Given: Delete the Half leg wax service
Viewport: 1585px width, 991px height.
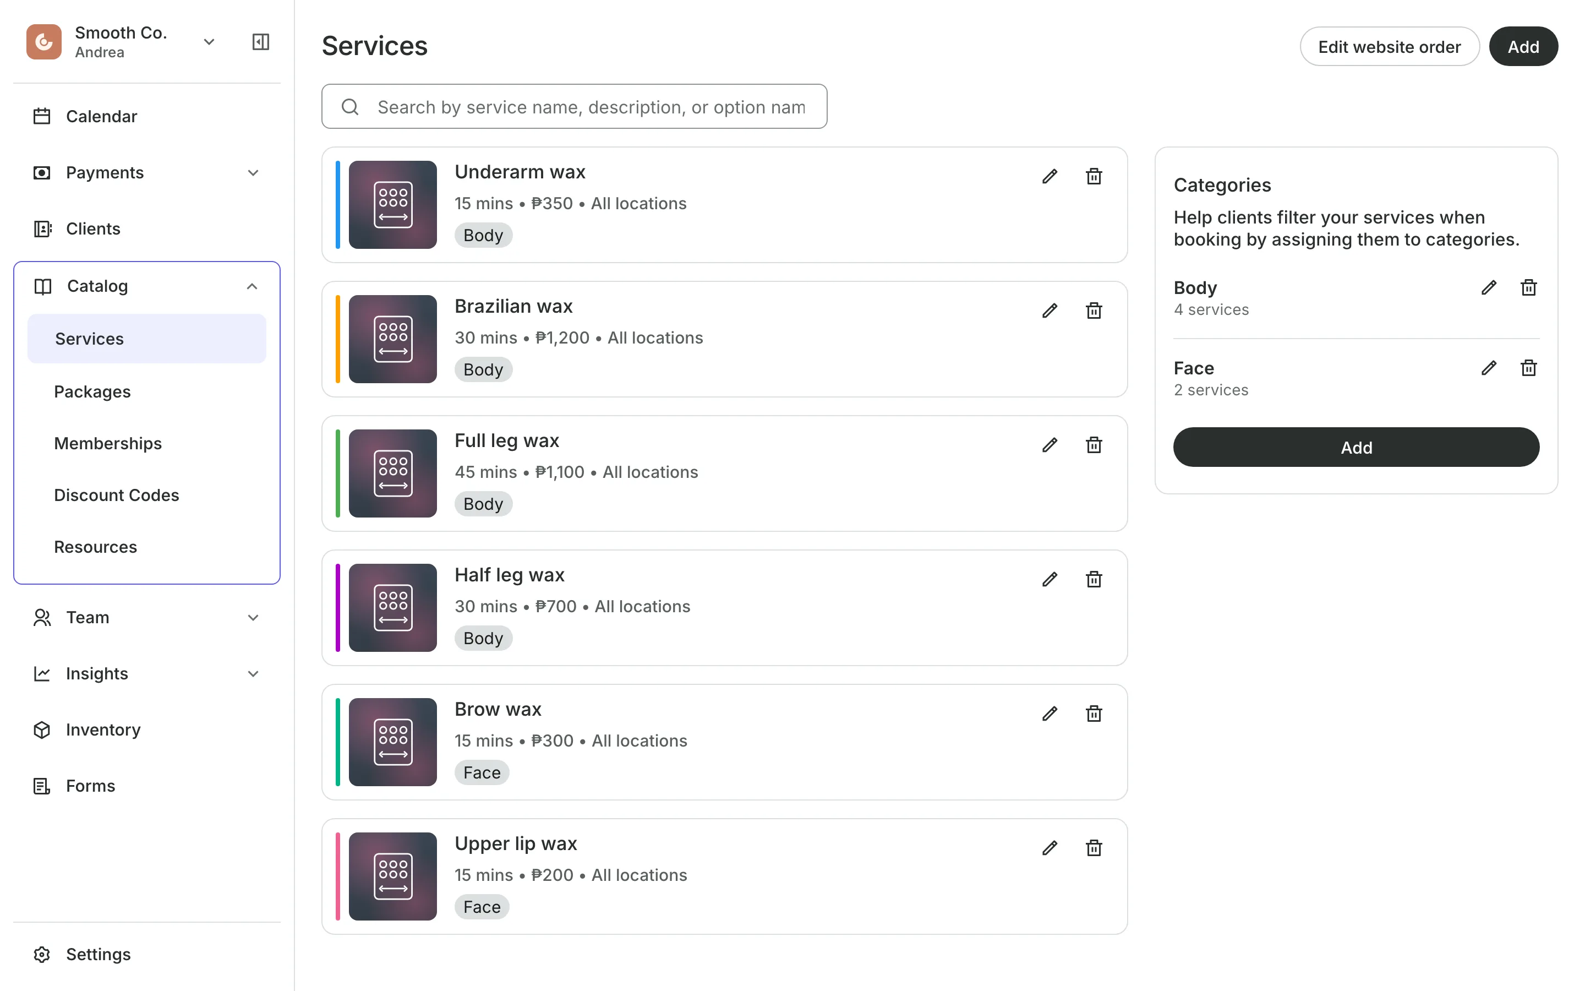Looking at the screenshot, I should [x=1093, y=579].
